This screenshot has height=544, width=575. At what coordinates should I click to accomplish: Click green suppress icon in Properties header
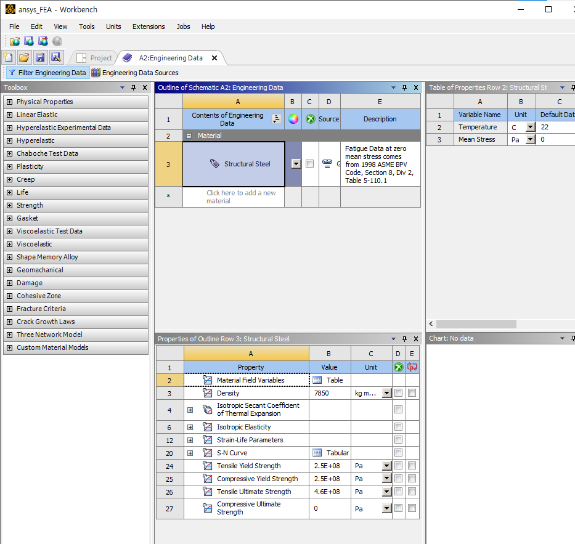coord(398,367)
